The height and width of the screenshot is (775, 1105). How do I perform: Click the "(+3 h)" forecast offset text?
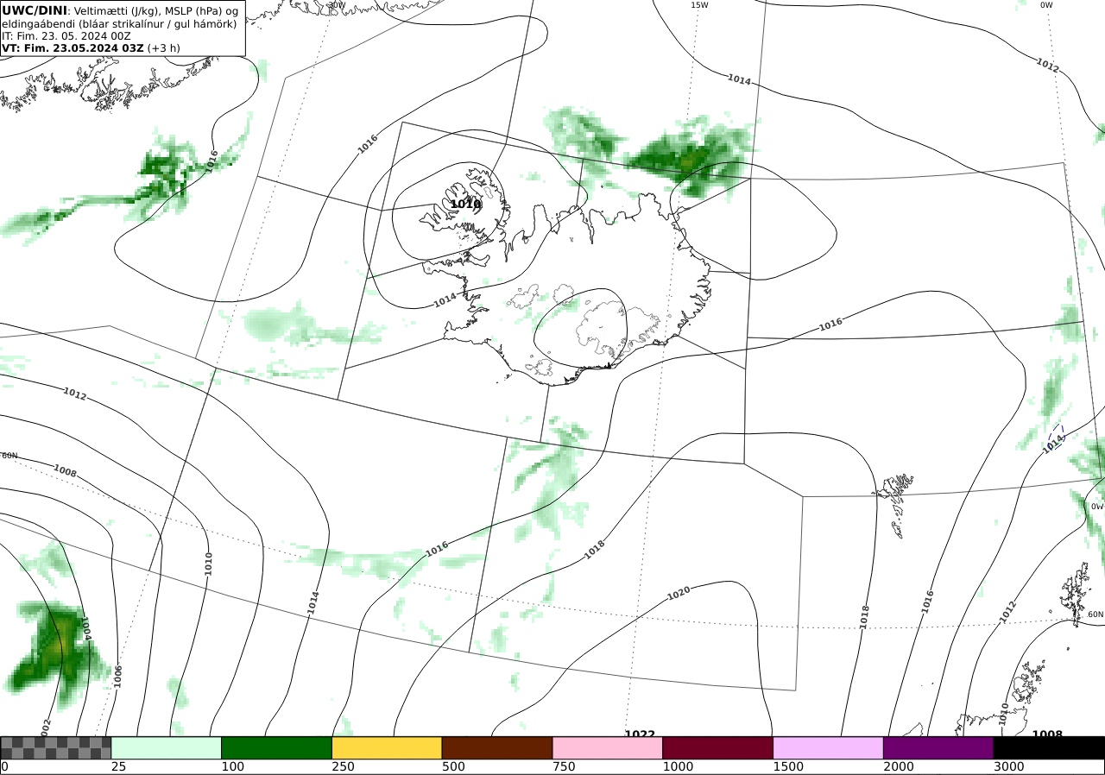coord(164,48)
